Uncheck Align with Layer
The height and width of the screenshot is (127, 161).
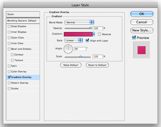(87, 40)
